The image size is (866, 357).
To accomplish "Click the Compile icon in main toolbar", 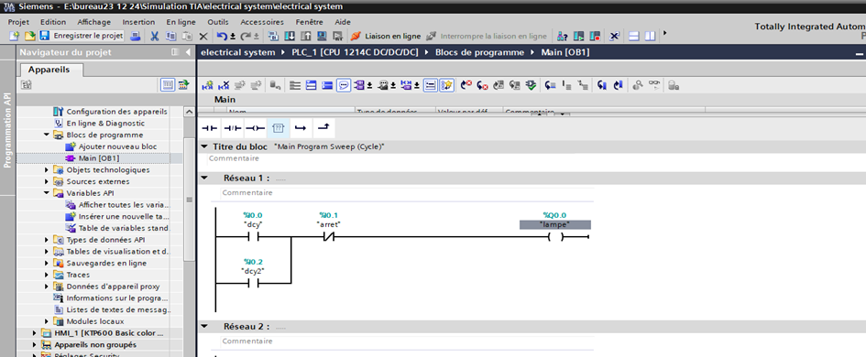I will pyautogui.click(x=273, y=37).
